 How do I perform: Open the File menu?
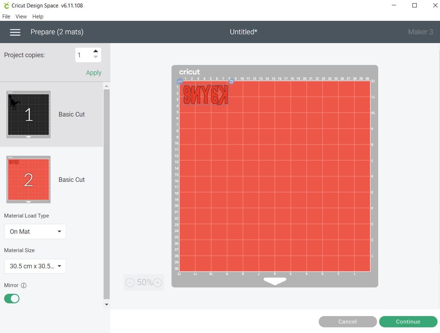pyautogui.click(x=6, y=17)
